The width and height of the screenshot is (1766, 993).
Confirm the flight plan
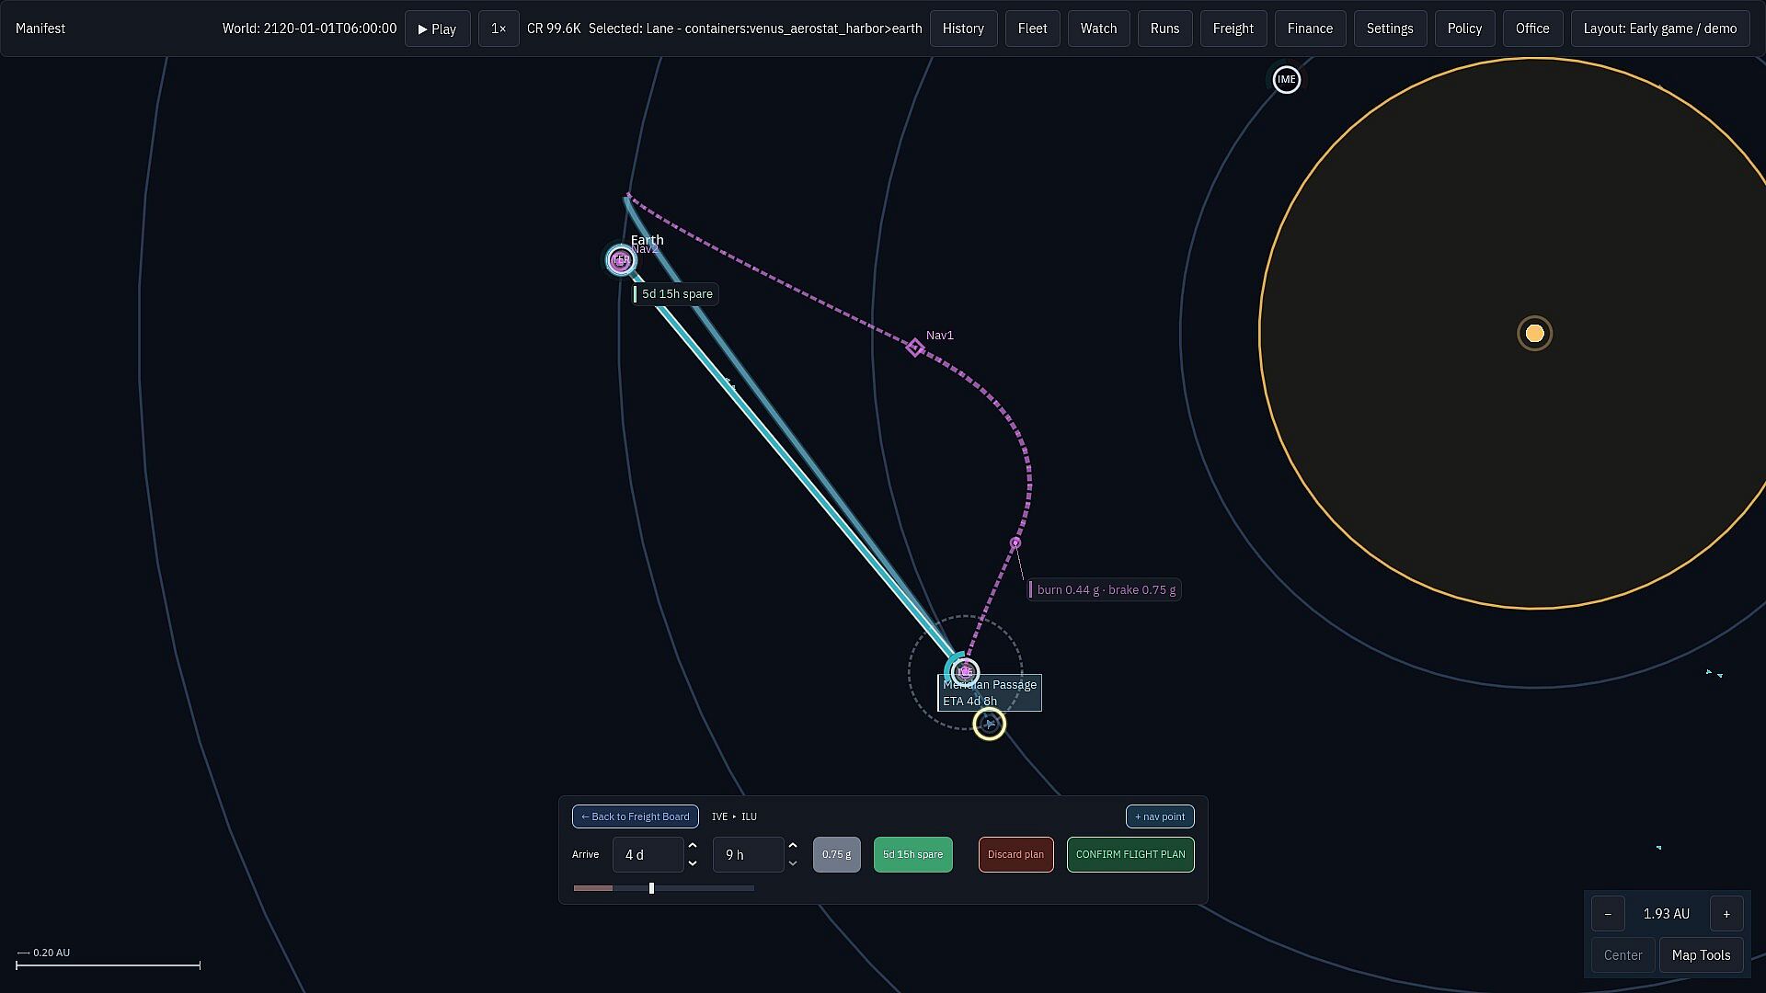click(x=1130, y=855)
